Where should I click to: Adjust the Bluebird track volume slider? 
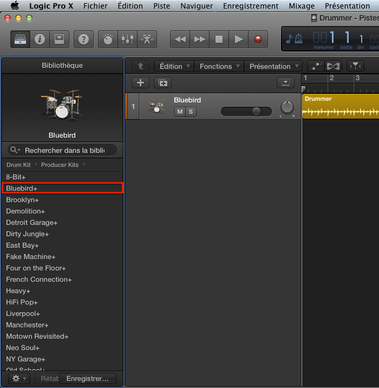[x=254, y=111]
